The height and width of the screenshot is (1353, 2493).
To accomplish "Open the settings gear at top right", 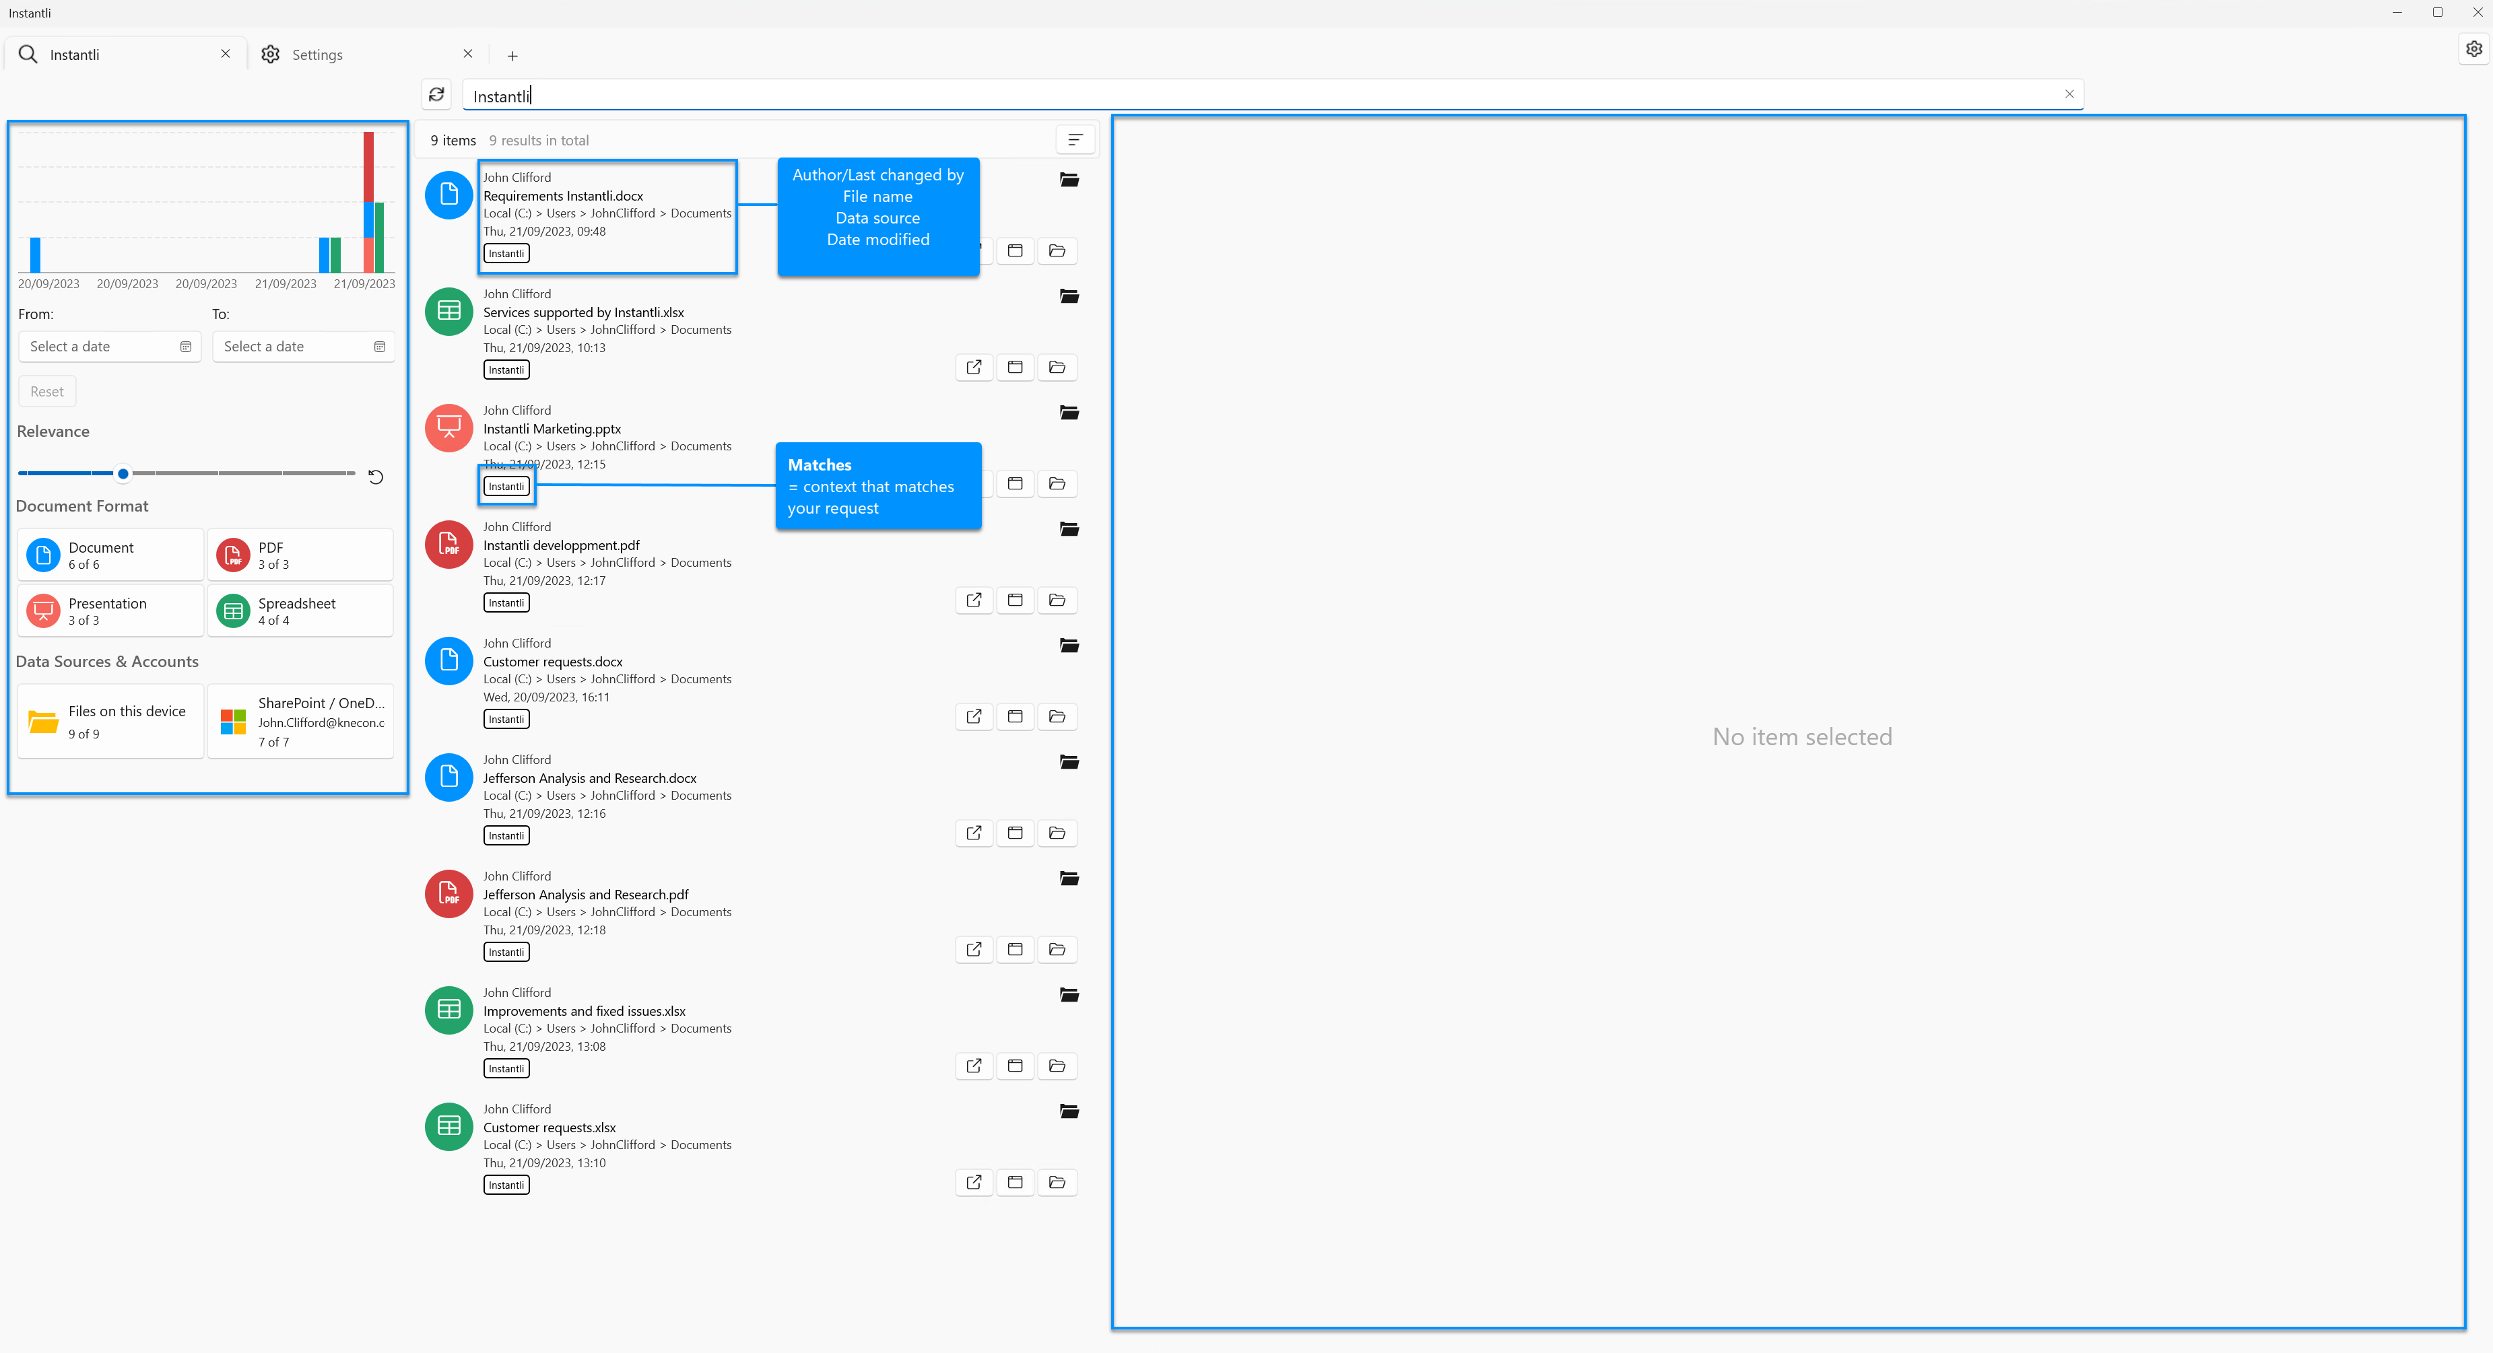I will (x=2473, y=48).
